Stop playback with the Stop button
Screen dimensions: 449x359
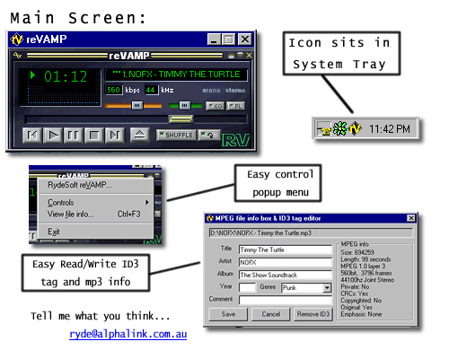coord(94,136)
